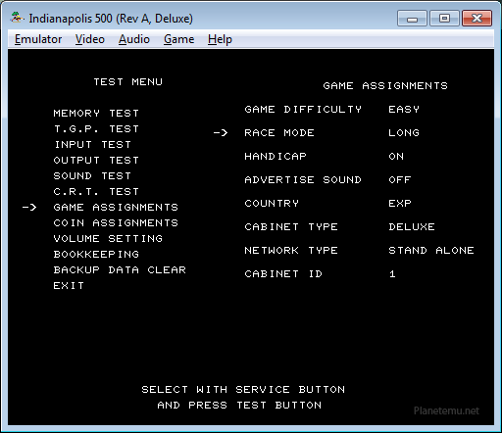Open the Game menu
The width and height of the screenshot is (502, 433).
tap(178, 39)
